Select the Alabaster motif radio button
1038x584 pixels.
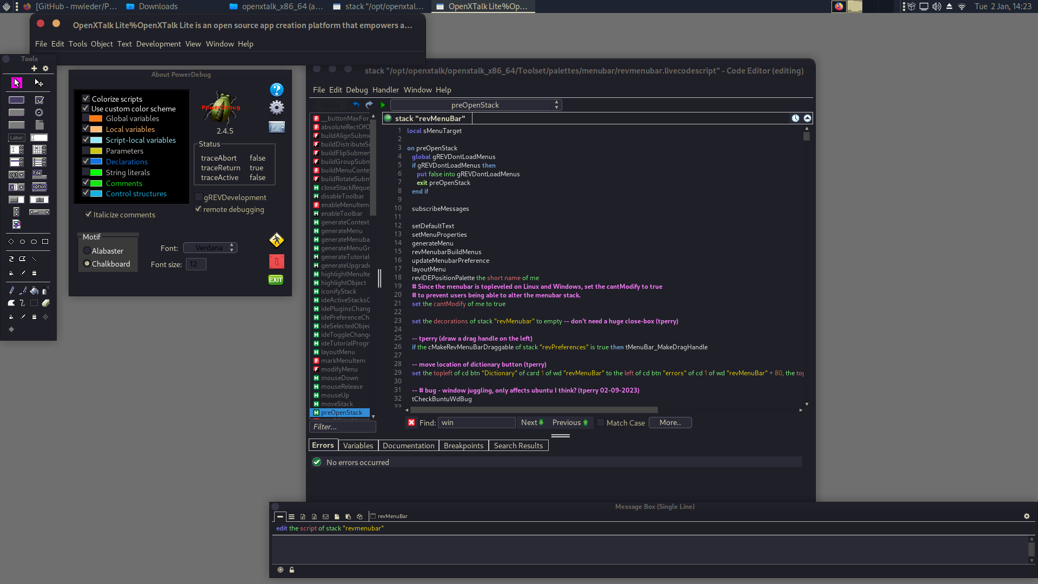tap(86, 251)
